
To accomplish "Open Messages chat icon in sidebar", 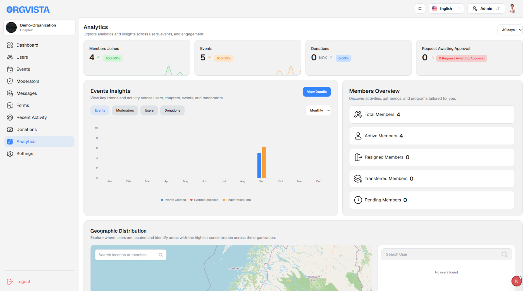I will click(10, 93).
